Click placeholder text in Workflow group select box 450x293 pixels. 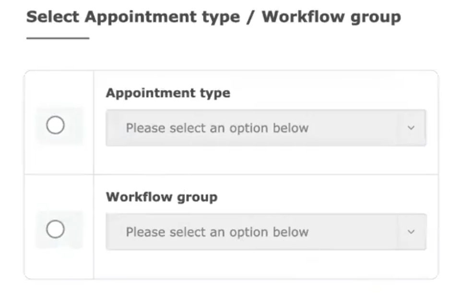click(217, 232)
